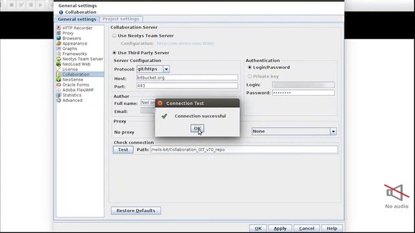Select Use Neotys Team Server option
The width and height of the screenshot is (415, 233).
point(114,36)
